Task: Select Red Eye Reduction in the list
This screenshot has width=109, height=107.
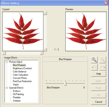Action: (22, 81)
